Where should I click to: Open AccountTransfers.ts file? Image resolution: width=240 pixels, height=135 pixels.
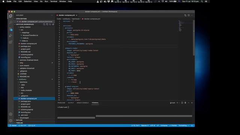click(30, 35)
